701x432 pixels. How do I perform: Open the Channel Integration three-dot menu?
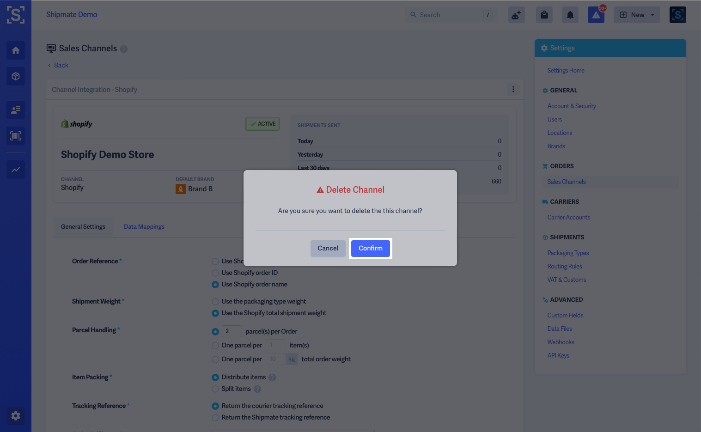513,89
